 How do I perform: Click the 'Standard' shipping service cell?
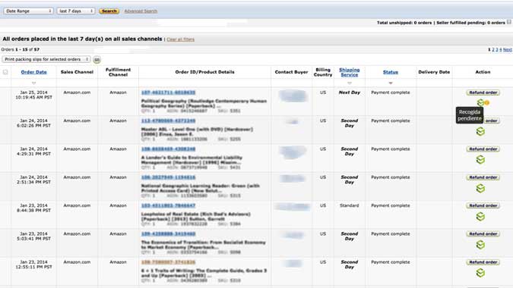coord(350,205)
